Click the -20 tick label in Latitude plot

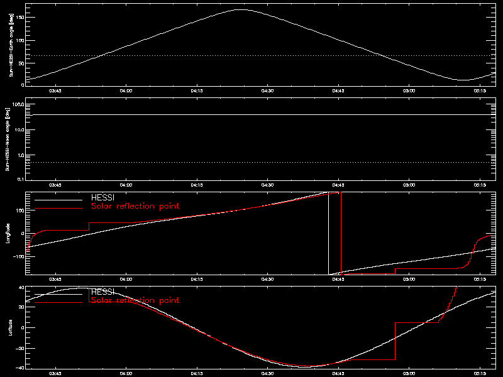(x=19, y=349)
